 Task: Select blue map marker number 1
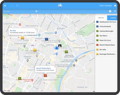pos(47,39)
